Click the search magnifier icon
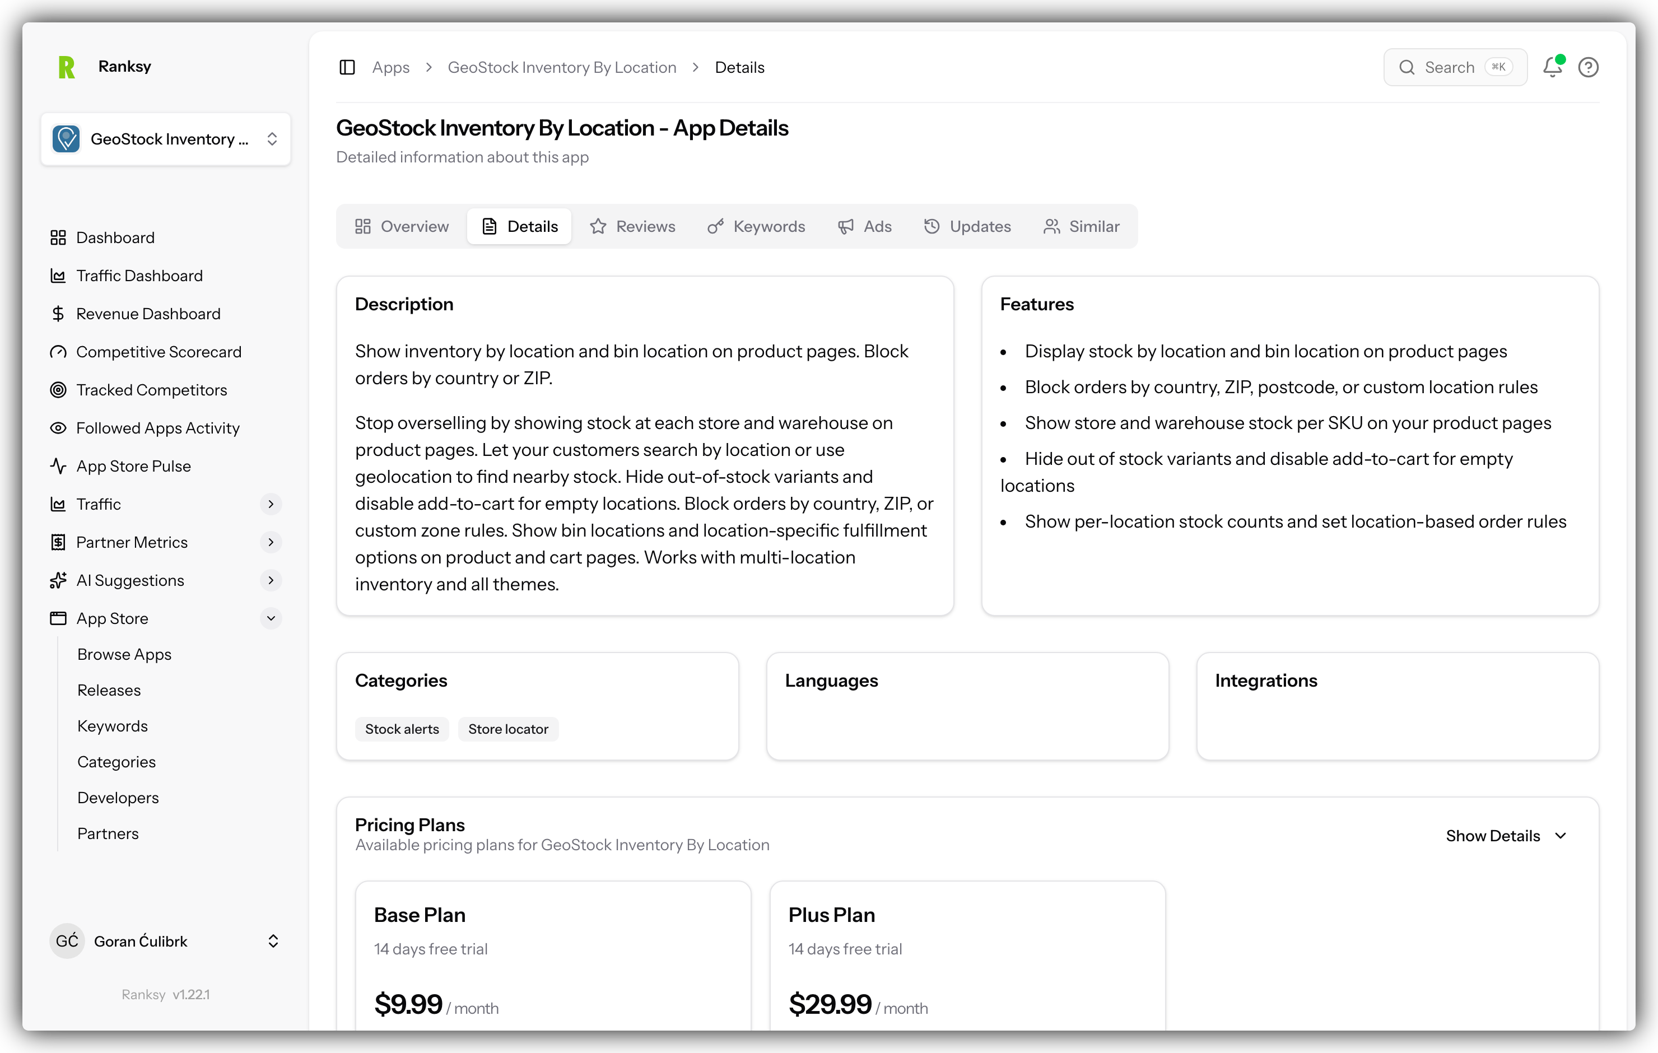This screenshot has width=1658, height=1053. point(1406,67)
